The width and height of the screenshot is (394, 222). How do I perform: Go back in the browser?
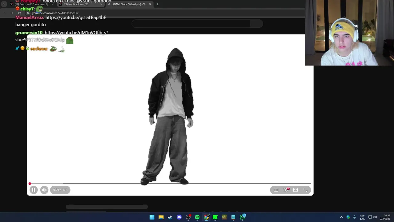[x=4, y=13]
